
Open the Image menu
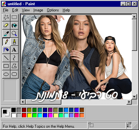[38, 10]
